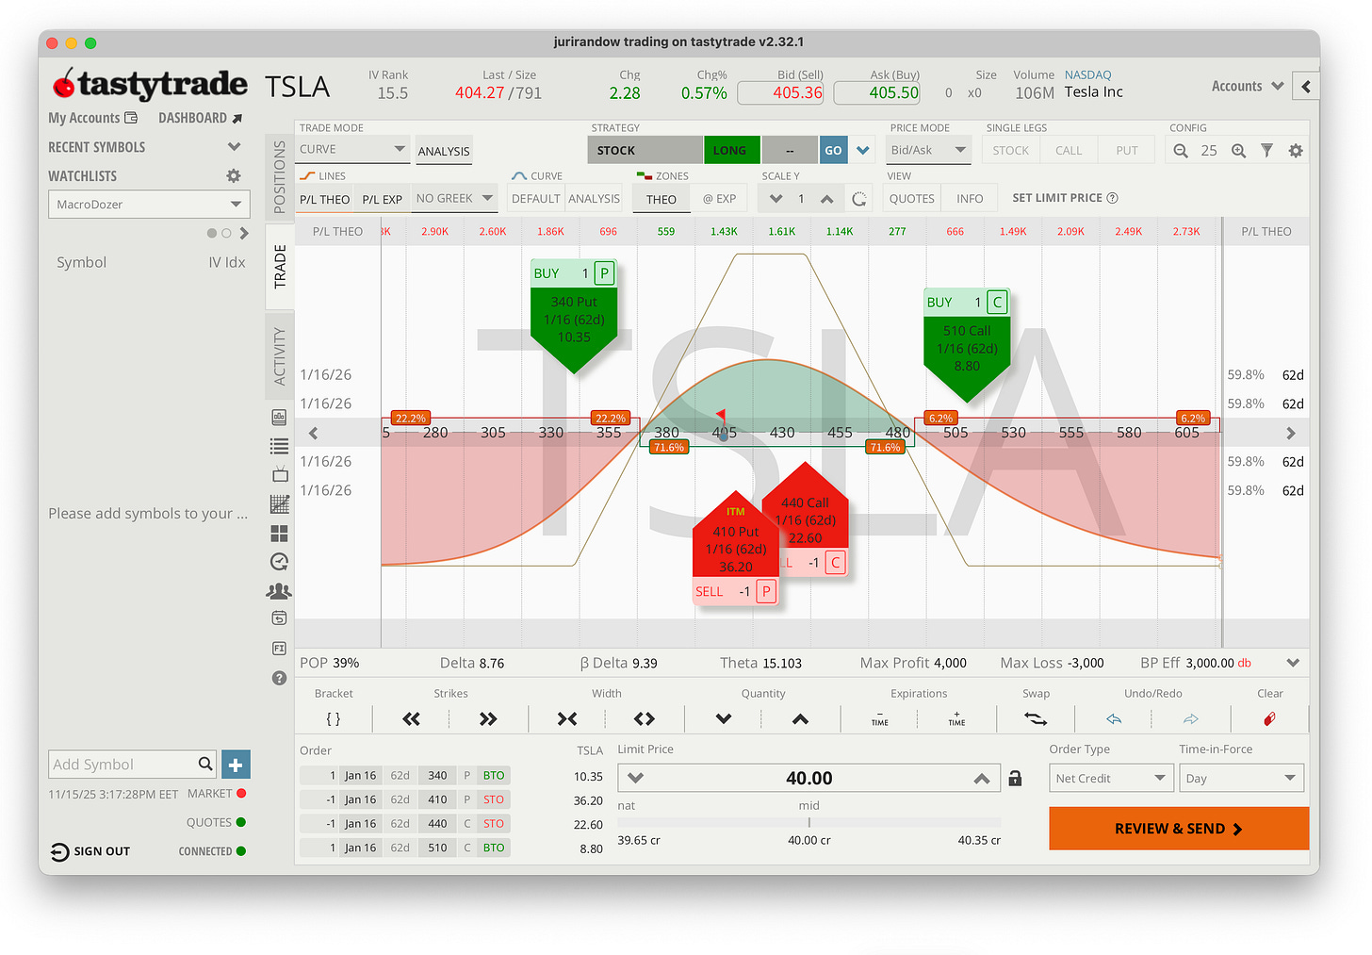Open the CURVE trade mode dropdown
Screen dimensions: 1372x955
click(x=352, y=149)
